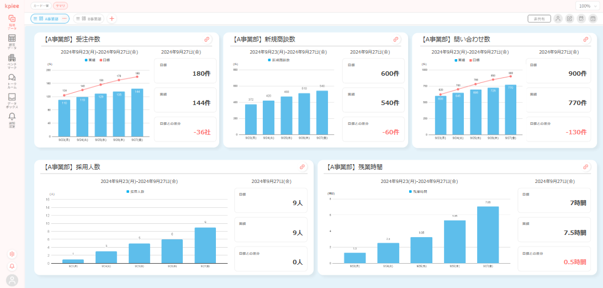Open the user sharing icon in toolbar
This screenshot has height=288, width=603.
(558, 18)
